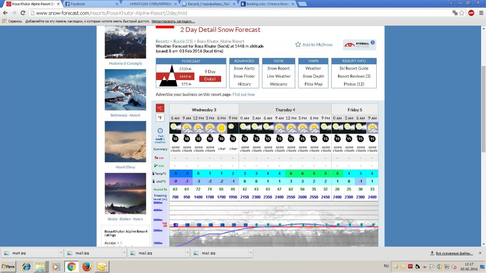Image resolution: width=486 pixels, height=273 pixels.
Task: Close the downloads bar
Action: tap(481, 253)
